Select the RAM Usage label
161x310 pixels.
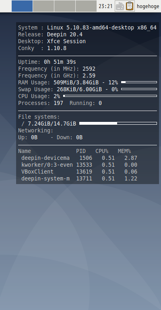[34, 83]
